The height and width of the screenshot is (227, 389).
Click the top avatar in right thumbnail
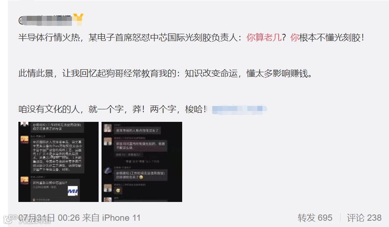click(x=107, y=129)
